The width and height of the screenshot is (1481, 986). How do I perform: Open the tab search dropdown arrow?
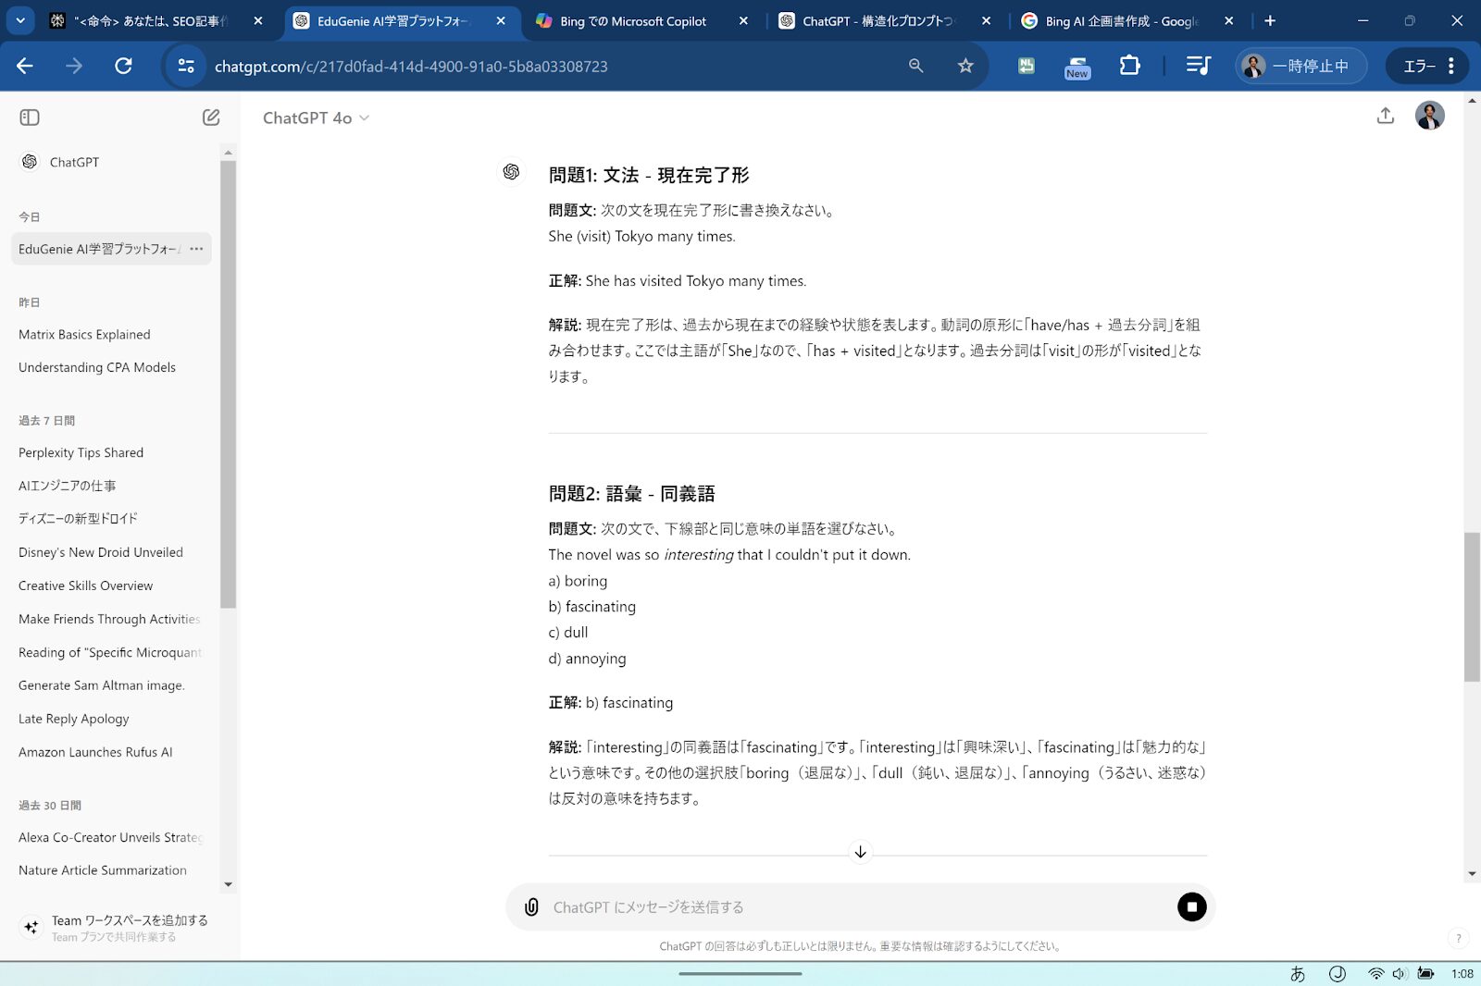(x=20, y=20)
